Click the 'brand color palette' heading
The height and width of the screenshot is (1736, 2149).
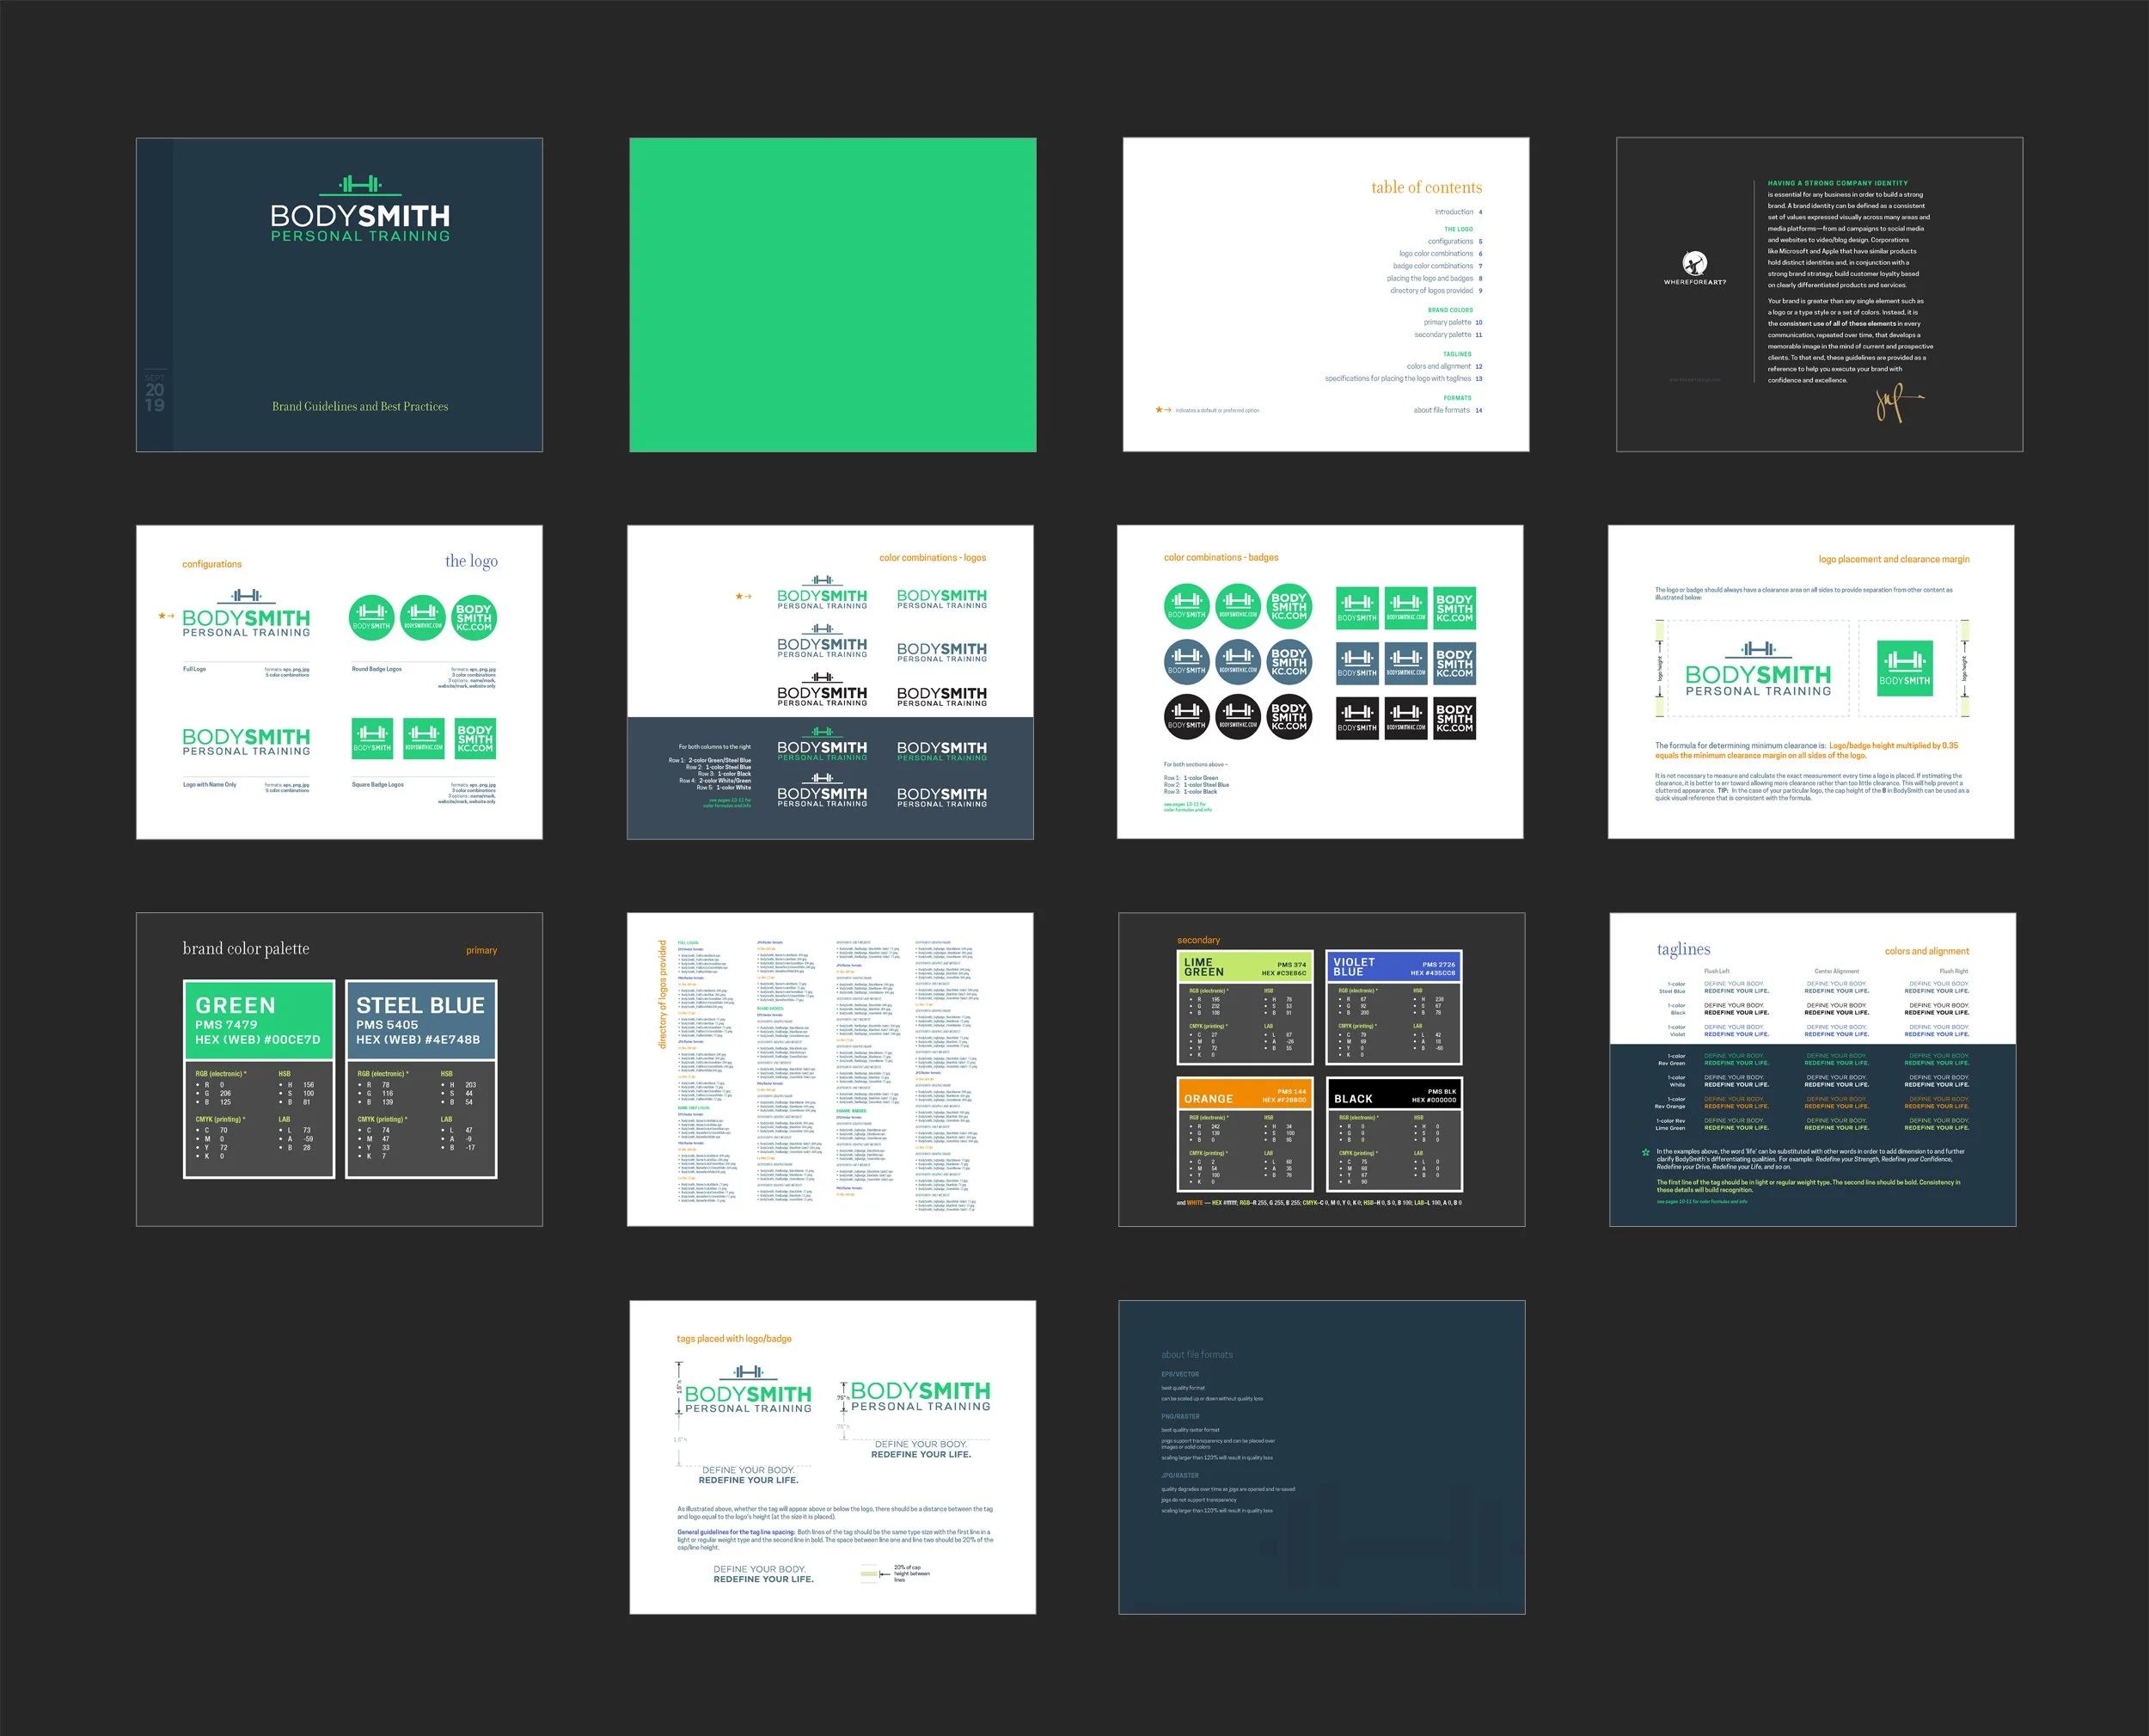click(246, 948)
